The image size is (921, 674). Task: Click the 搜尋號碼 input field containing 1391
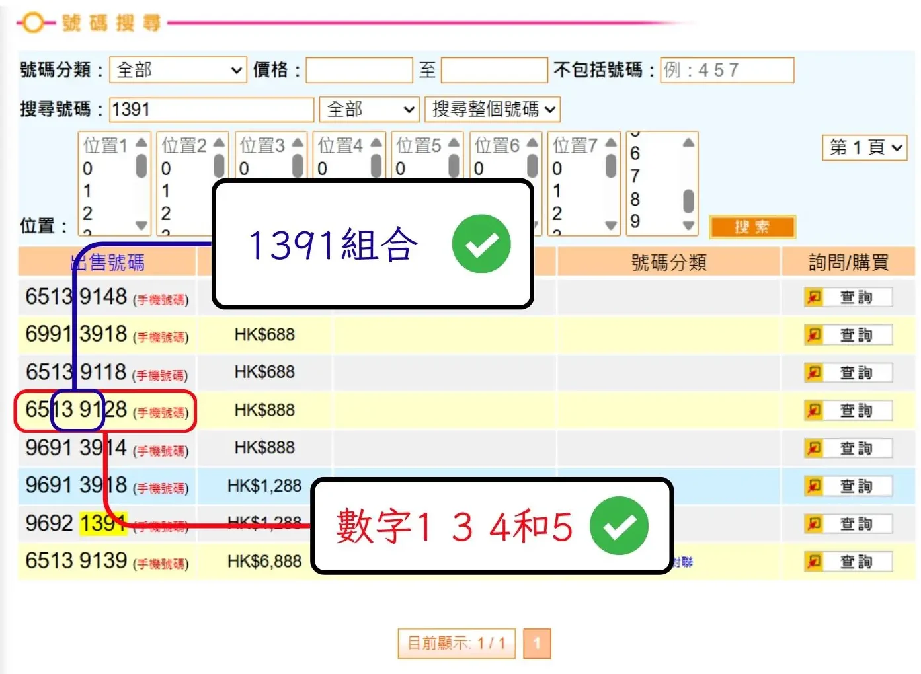211,109
